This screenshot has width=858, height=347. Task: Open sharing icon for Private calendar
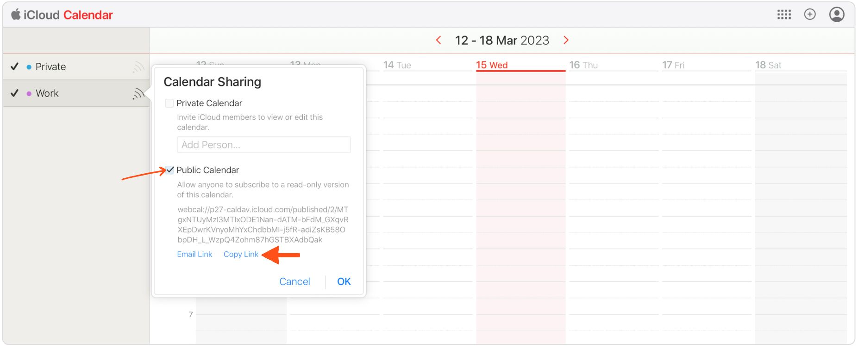click(138, 67)
